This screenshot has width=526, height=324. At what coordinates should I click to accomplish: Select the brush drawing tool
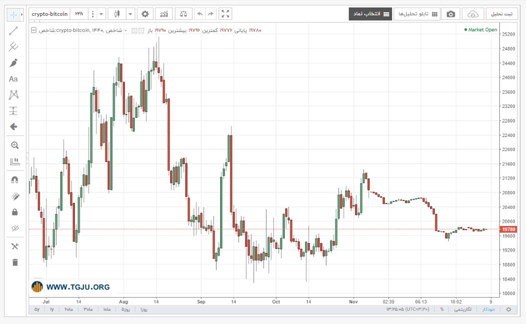(x=13, y=63)
